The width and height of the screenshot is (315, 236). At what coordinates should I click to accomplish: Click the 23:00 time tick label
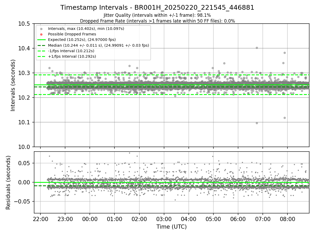[65, 219]
